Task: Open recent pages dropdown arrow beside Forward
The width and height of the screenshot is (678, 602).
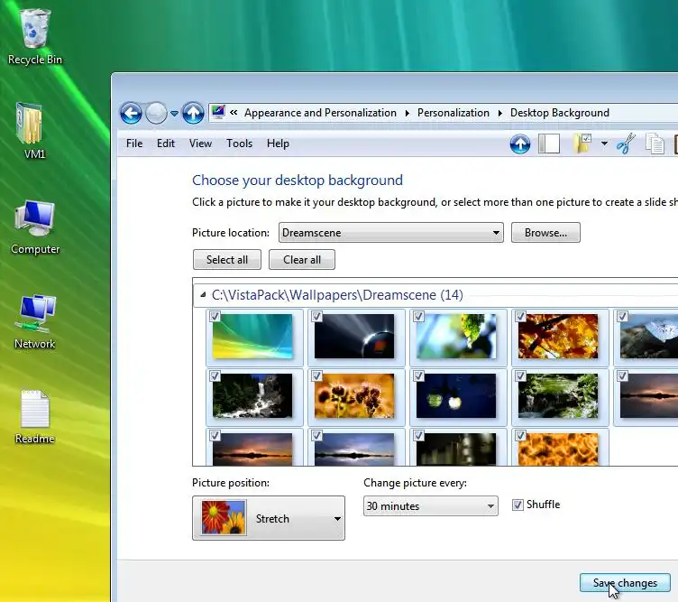Action: (174, 114)
